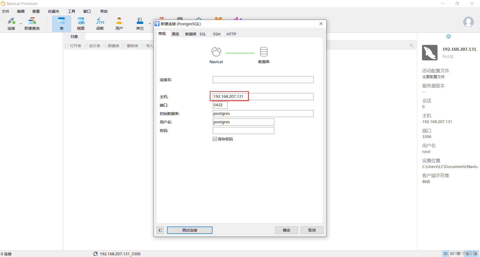The image size is (480, 257).
Task: Toggle the right info pane button in status bar
Action: (x=475, y=254)
